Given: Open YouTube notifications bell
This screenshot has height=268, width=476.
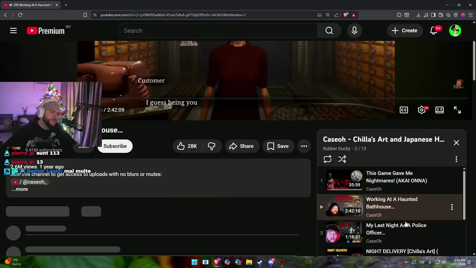Looking at the screenshot, I should (434, 31).
